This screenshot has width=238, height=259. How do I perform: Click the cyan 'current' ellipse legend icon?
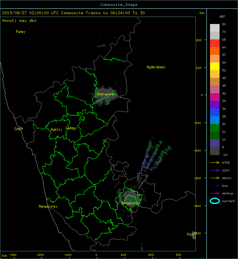[215, 201]
